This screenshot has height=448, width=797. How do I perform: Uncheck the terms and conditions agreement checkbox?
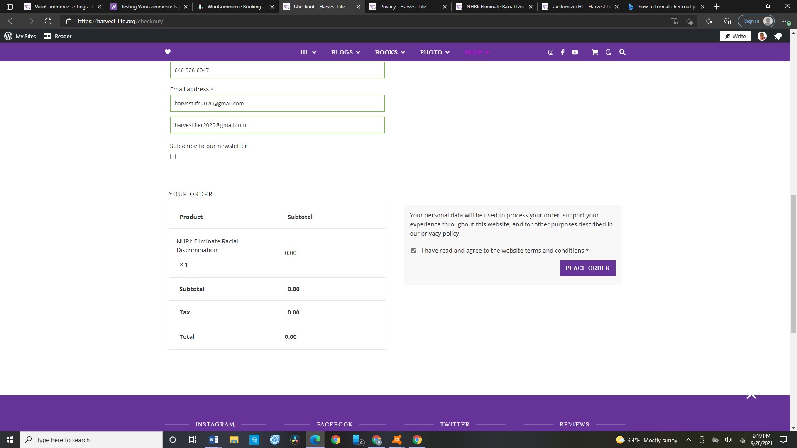click(x=413, y=251)
